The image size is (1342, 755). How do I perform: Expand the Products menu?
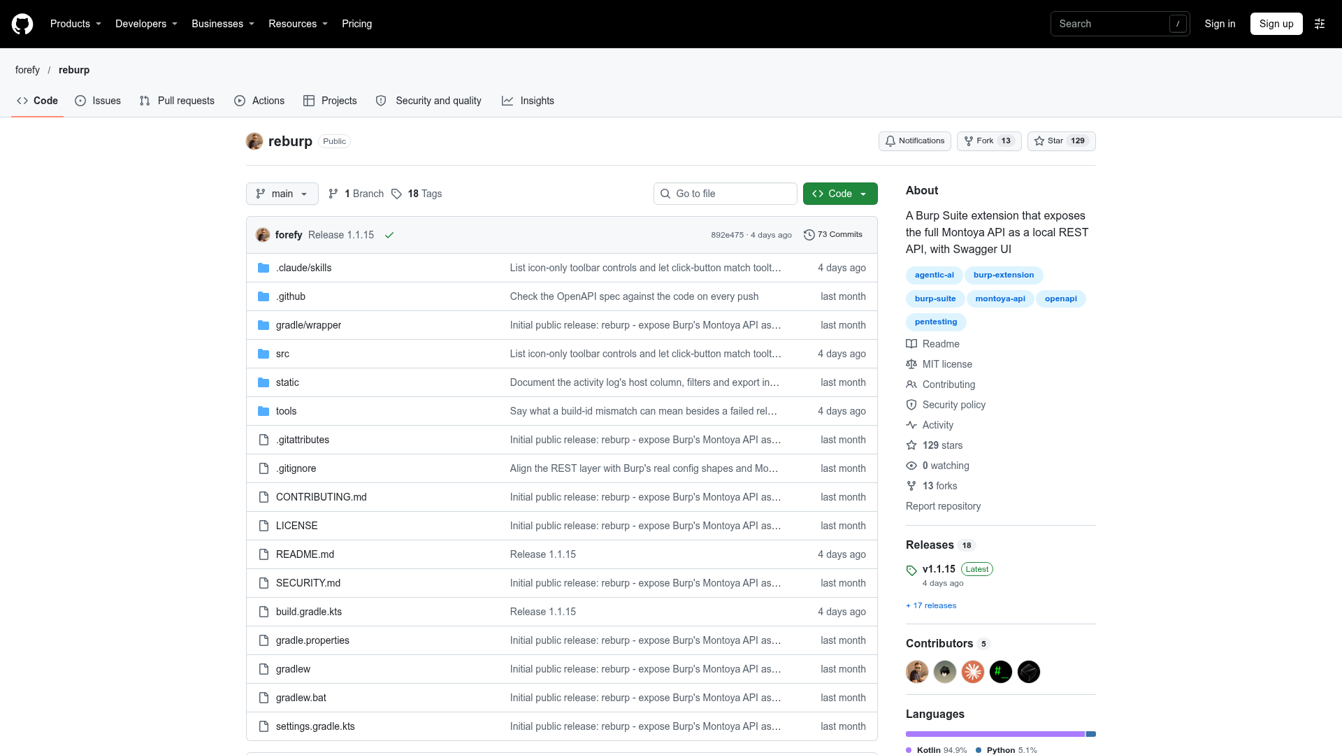(75, 24)
